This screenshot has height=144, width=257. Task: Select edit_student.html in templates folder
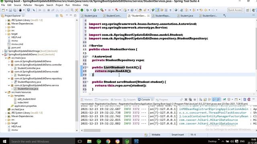tap(27, 99)
